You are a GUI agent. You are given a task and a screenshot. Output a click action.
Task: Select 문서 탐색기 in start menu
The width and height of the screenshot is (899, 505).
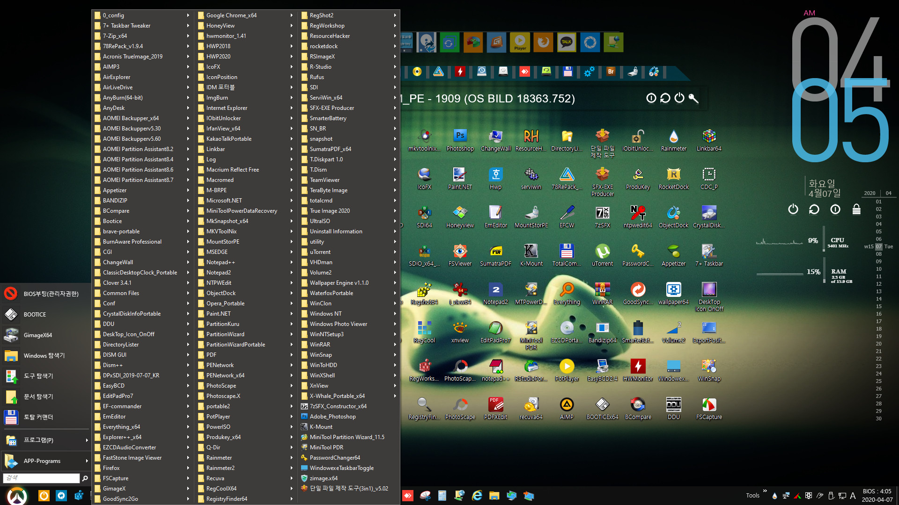click(x=45, y=396)
